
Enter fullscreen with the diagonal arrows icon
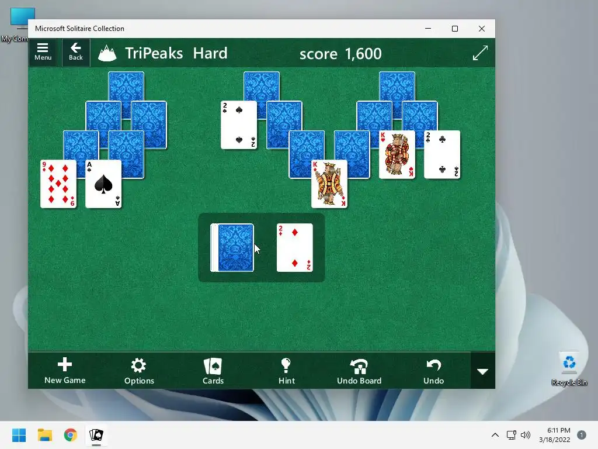[x=480, y=53]
